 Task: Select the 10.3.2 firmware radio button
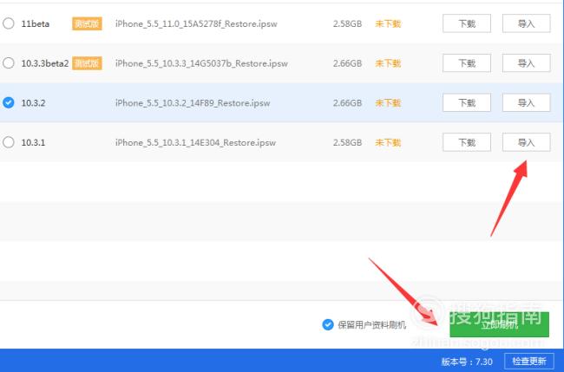coord(9,103)
